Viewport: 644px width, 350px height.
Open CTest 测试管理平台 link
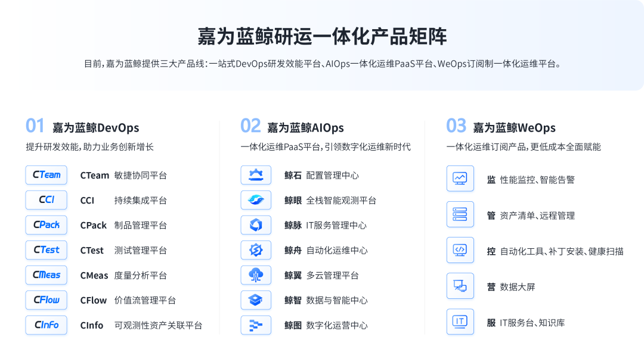click(123, 251)
